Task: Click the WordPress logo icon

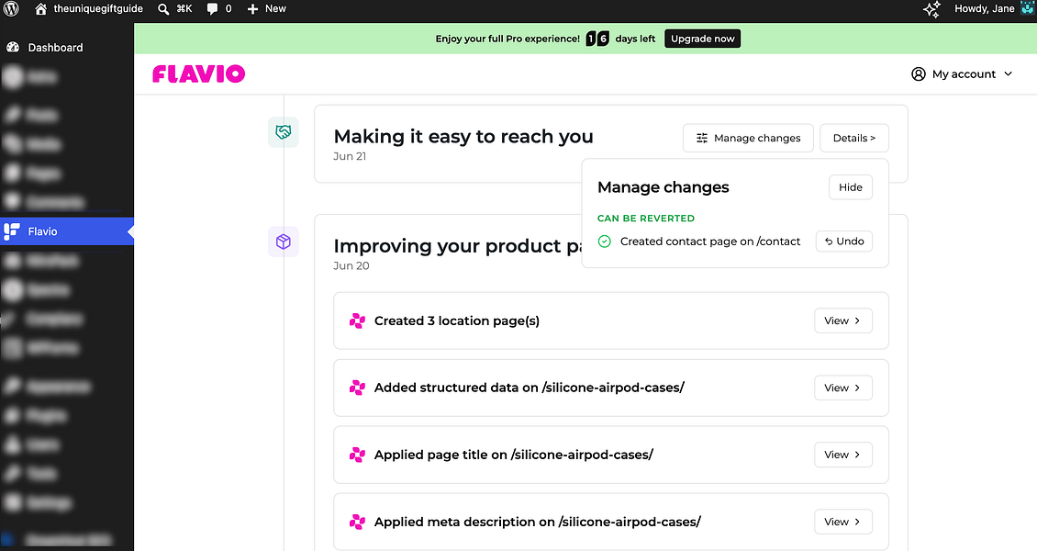Action: point(11,8)
